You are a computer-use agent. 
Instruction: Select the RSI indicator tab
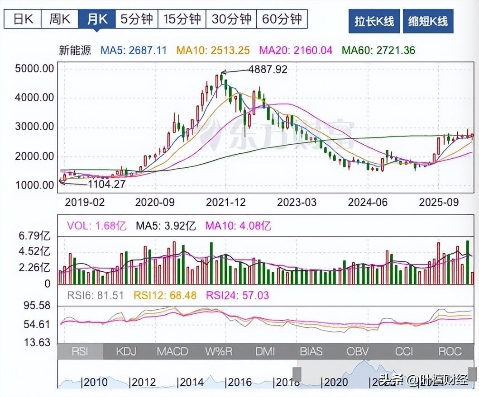[x=81, y=351]
